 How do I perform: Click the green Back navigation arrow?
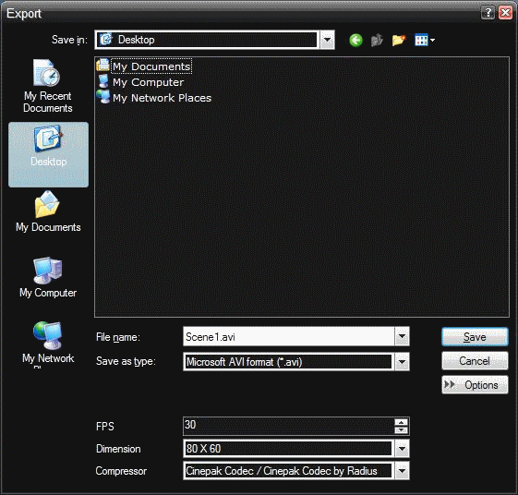pyautogui.click(x=355, y=41)
